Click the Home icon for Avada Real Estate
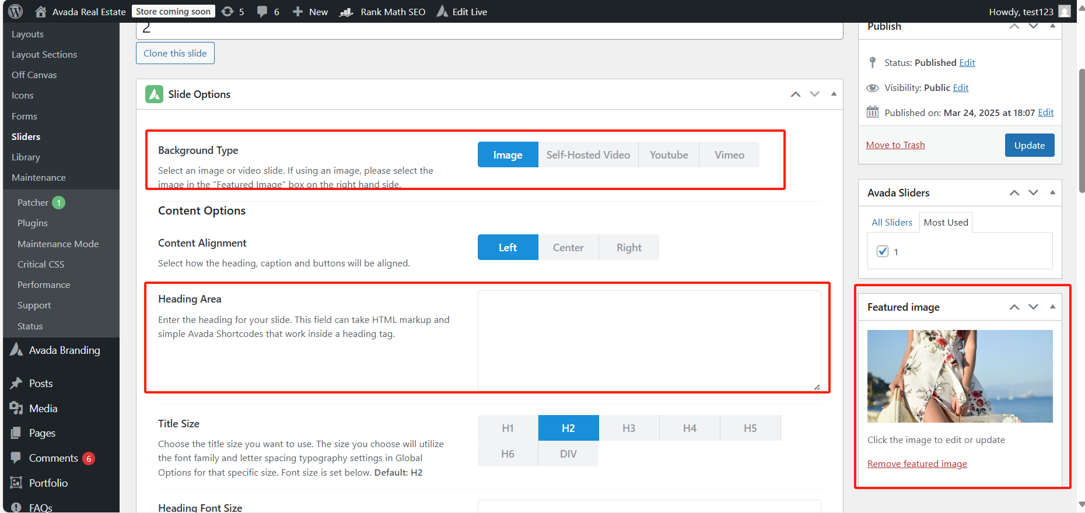This screenshot has width=1085, height=513. click(41, 12)
